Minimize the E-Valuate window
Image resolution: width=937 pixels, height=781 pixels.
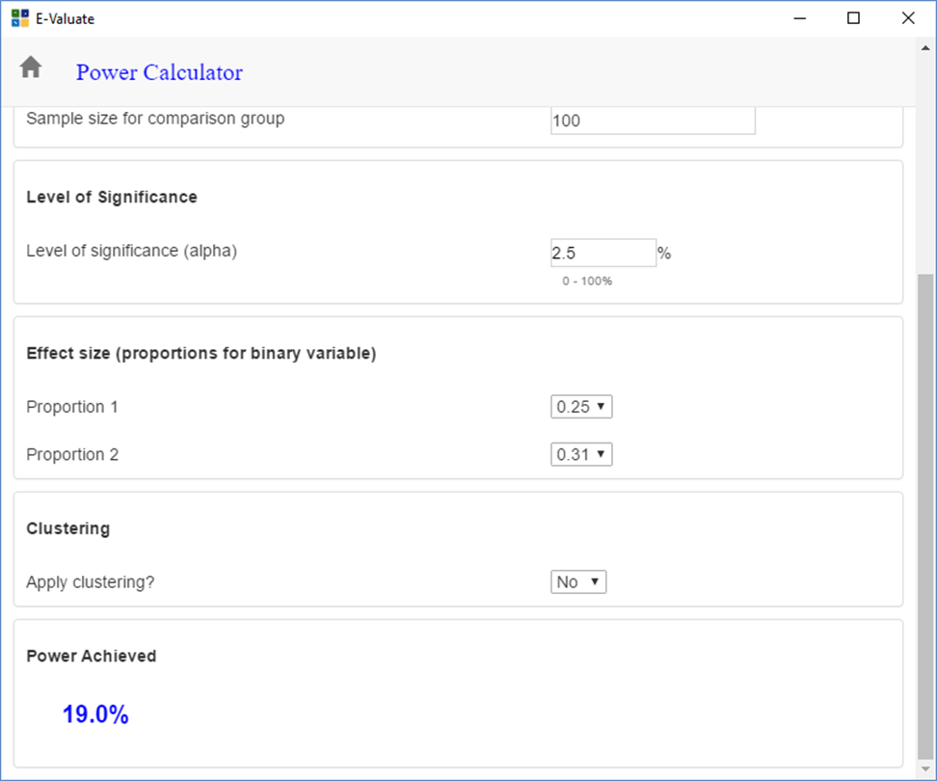(799, 18)
